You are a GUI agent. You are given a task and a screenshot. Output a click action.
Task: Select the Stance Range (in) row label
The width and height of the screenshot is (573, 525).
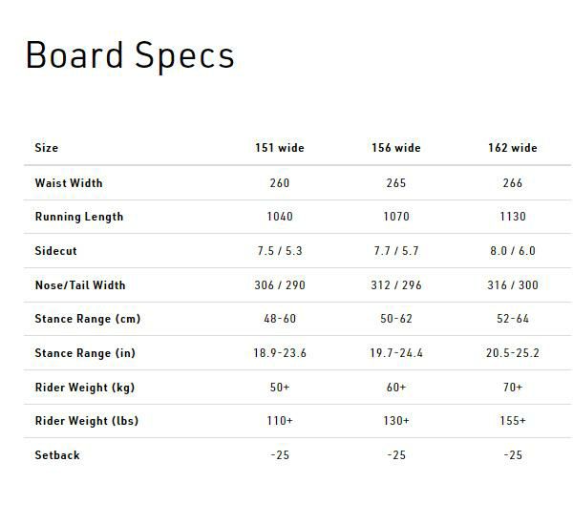click(86, 353)
